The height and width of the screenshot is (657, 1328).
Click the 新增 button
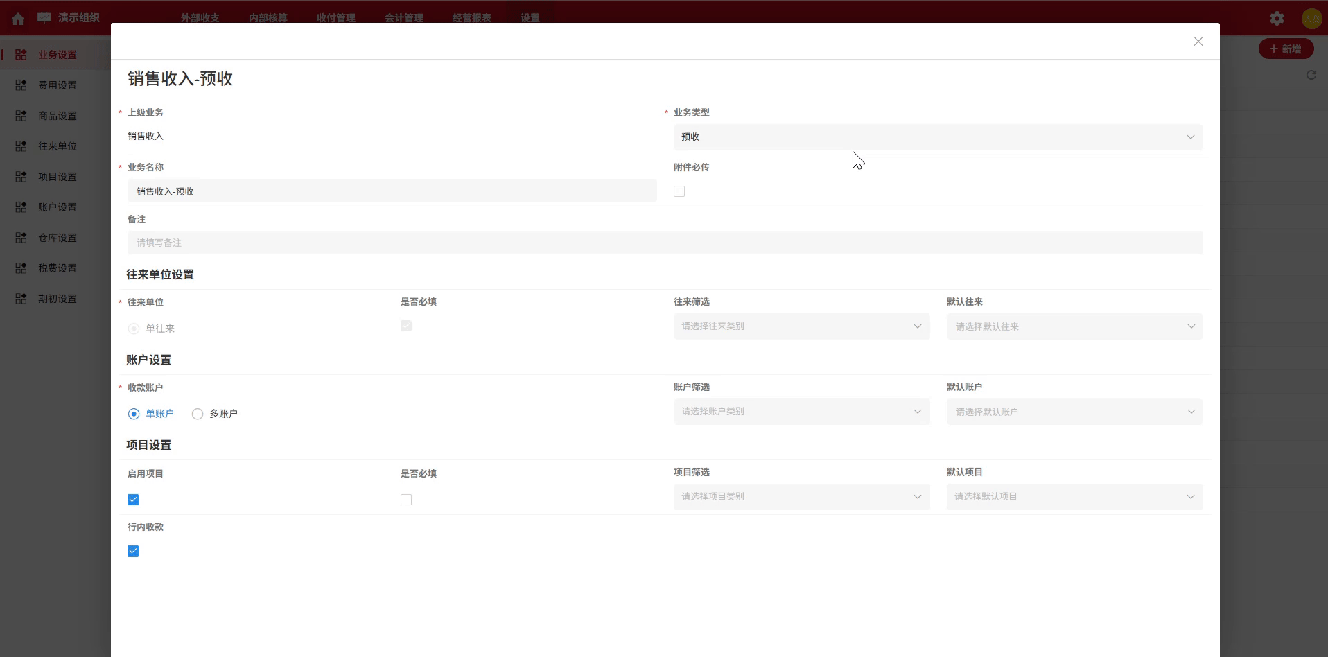pos(1285,49)
